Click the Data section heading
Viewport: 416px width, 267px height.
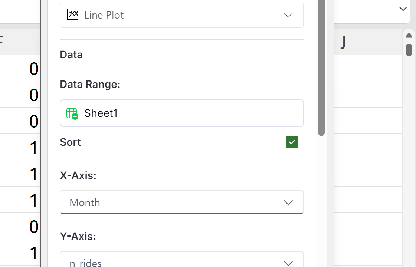[71, 55]
